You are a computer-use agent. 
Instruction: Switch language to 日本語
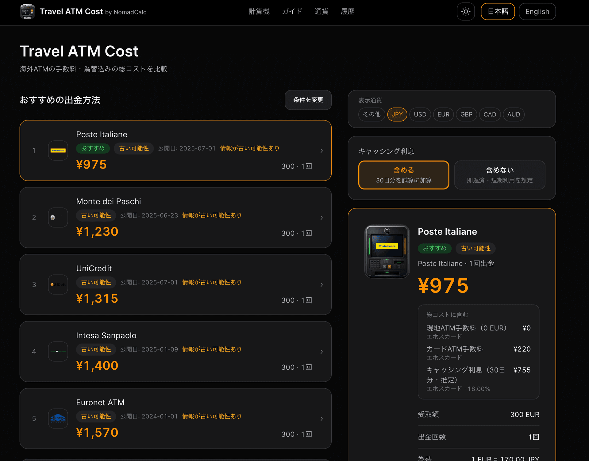pyautogui.click(x=498, y=12)
